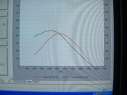
Task: Click the 5000 RPM axis label
Action: click(x=57, y=69)
